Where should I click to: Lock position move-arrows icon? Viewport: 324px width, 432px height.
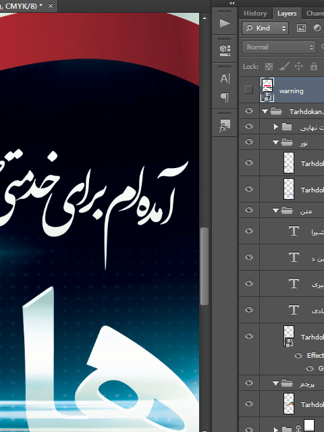coord(298,66)
